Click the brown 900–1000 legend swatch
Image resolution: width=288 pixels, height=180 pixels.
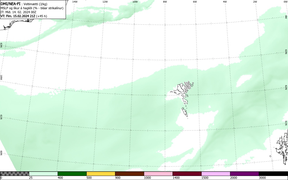[130, 174]
